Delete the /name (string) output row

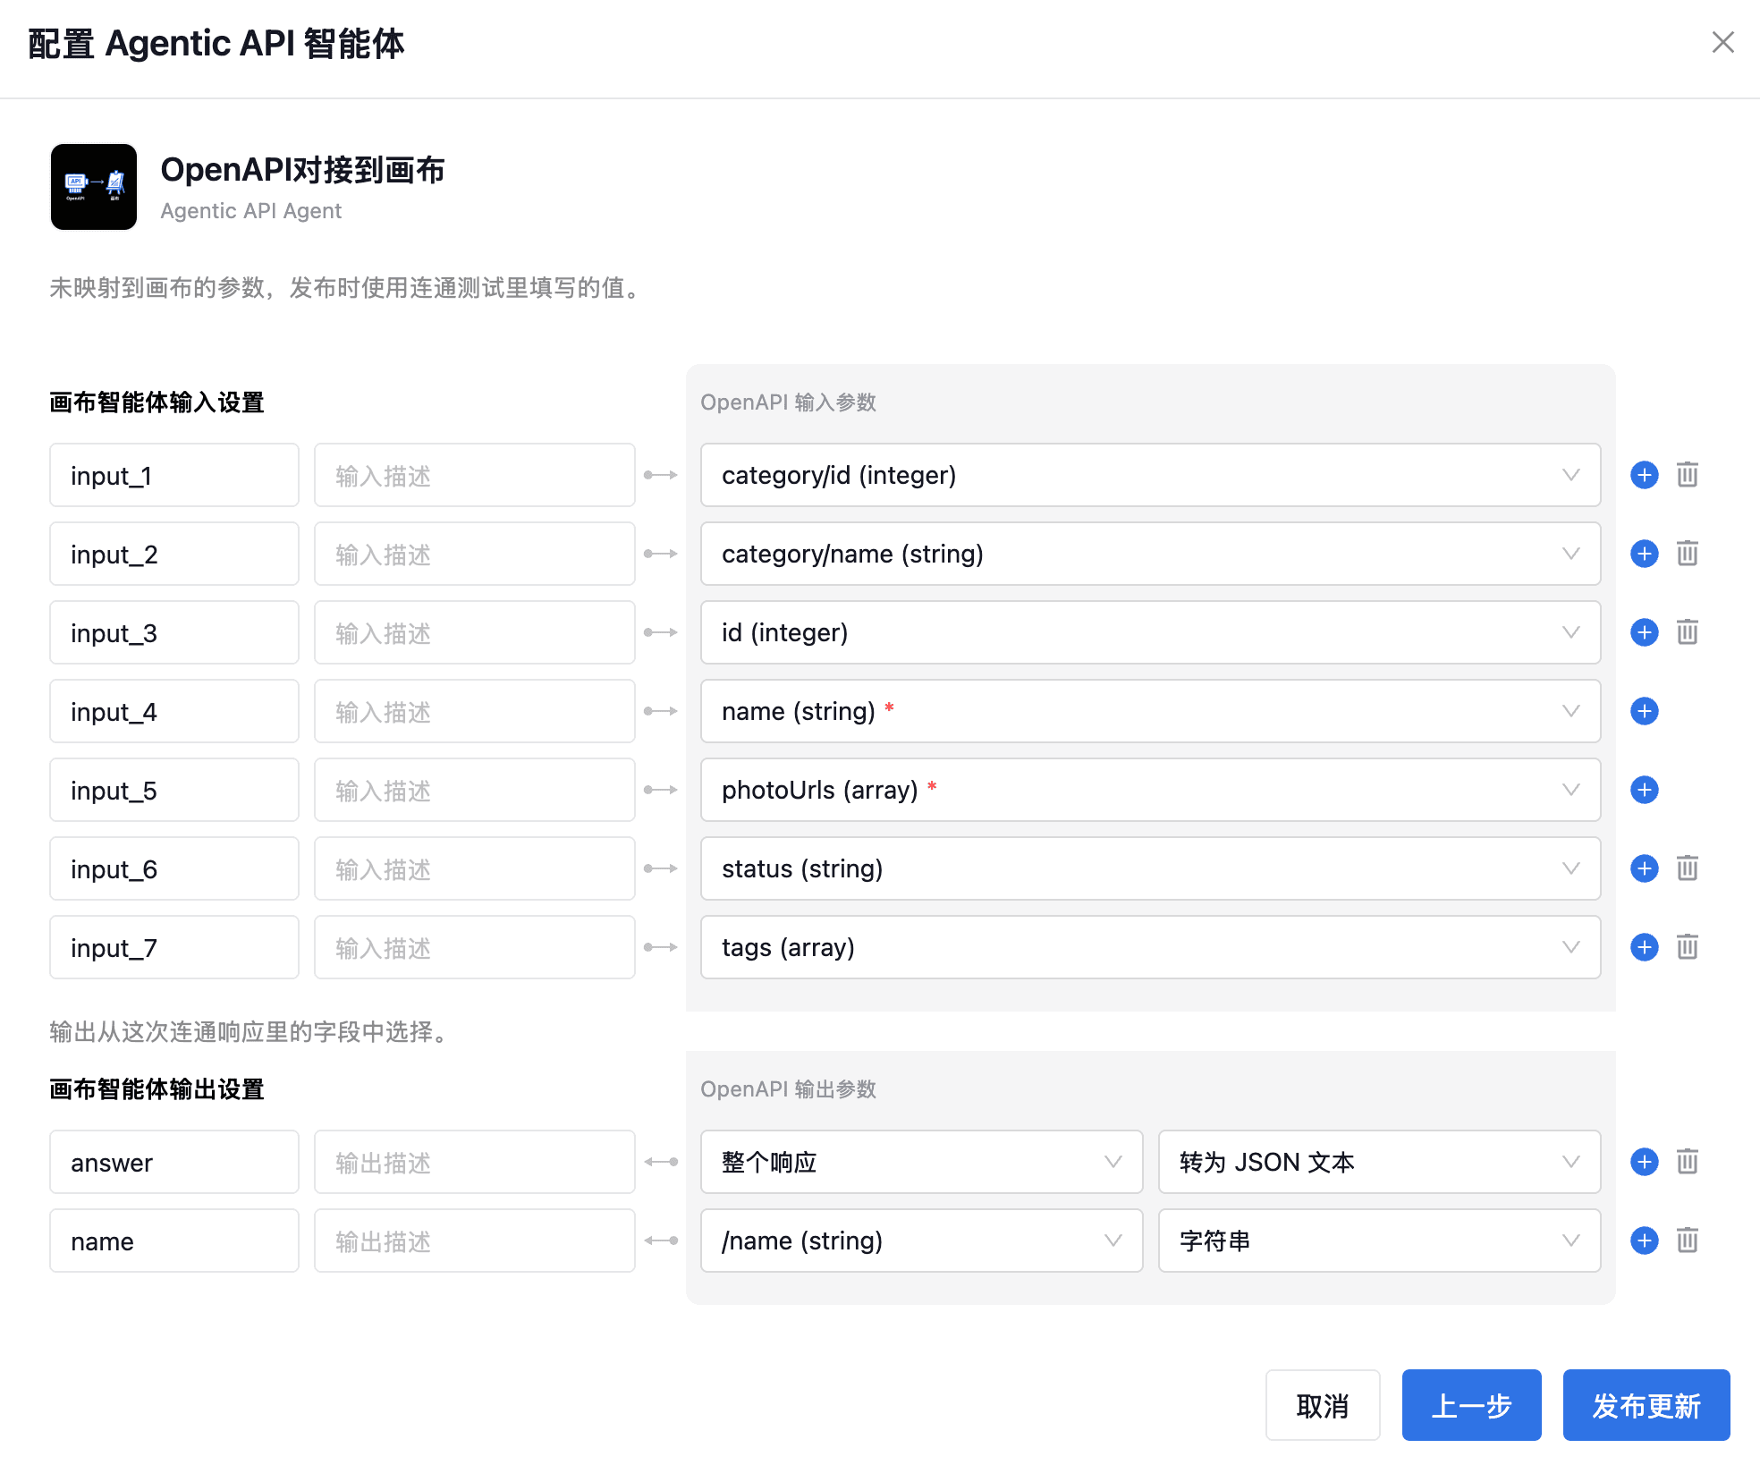point(1687,1241)
